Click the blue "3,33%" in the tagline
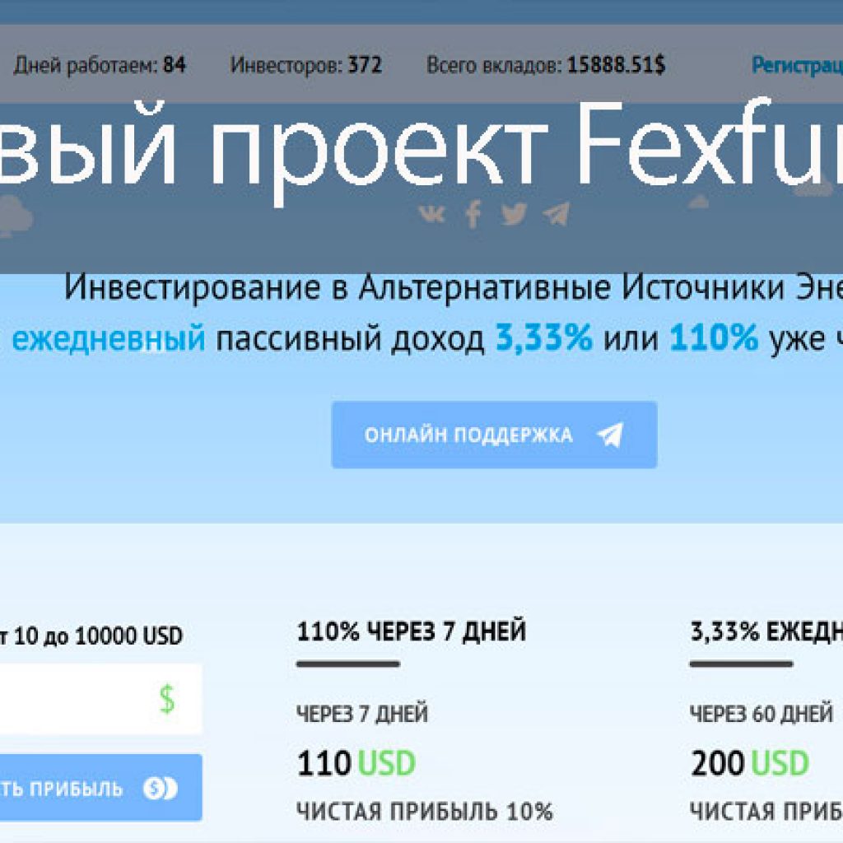The height and width of the screenshot is (843, 843). pyautogui.click(x=543, y=338)
